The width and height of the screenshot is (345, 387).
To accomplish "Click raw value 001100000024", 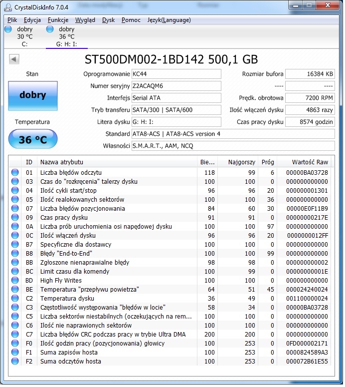I will (x=307, y=299).
